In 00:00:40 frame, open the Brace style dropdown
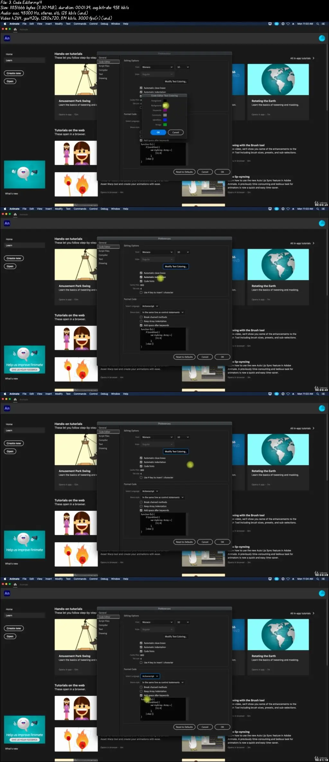 [x=163, y=312]
